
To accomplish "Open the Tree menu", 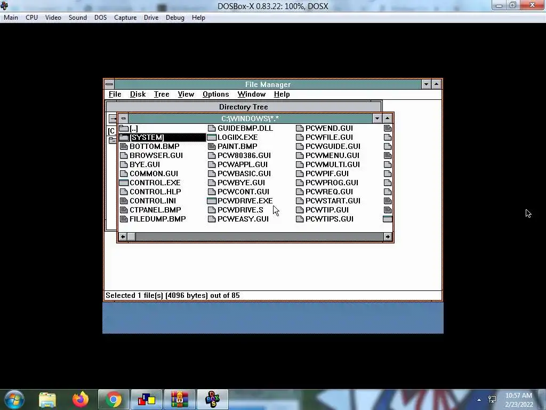I will pyautogui.click(x=162, y=94).
